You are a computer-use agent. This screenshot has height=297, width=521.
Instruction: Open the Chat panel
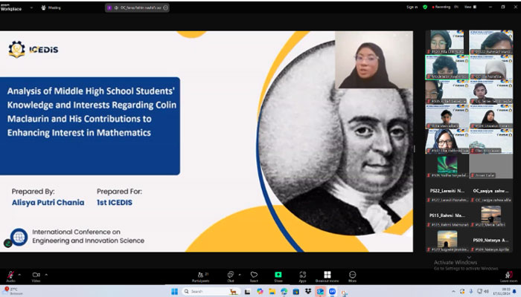click(x=231, y=275)
